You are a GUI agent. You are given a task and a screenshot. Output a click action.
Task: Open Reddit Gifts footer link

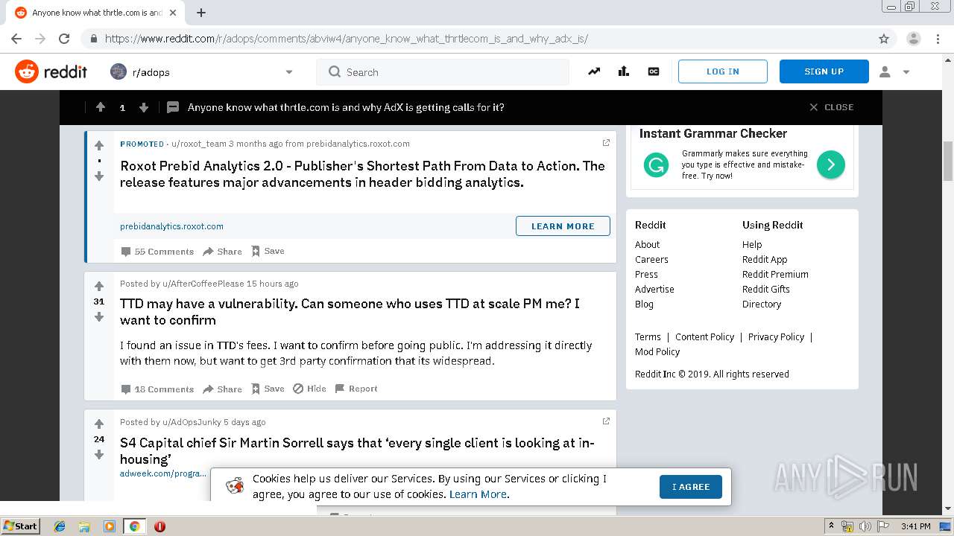click(x=766, y=289)
